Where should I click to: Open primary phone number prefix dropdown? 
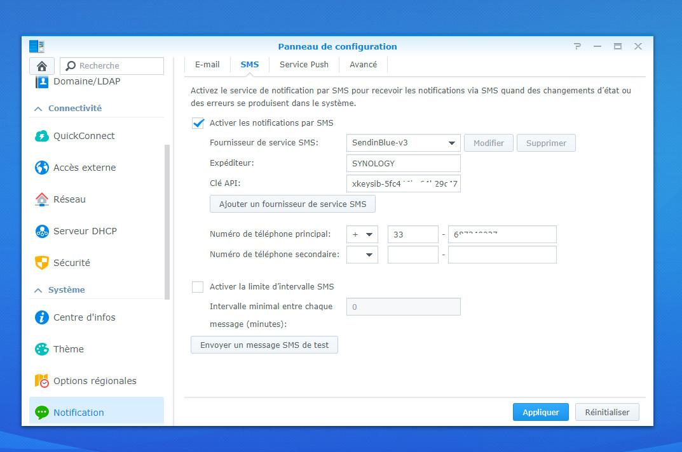(362, 235)
